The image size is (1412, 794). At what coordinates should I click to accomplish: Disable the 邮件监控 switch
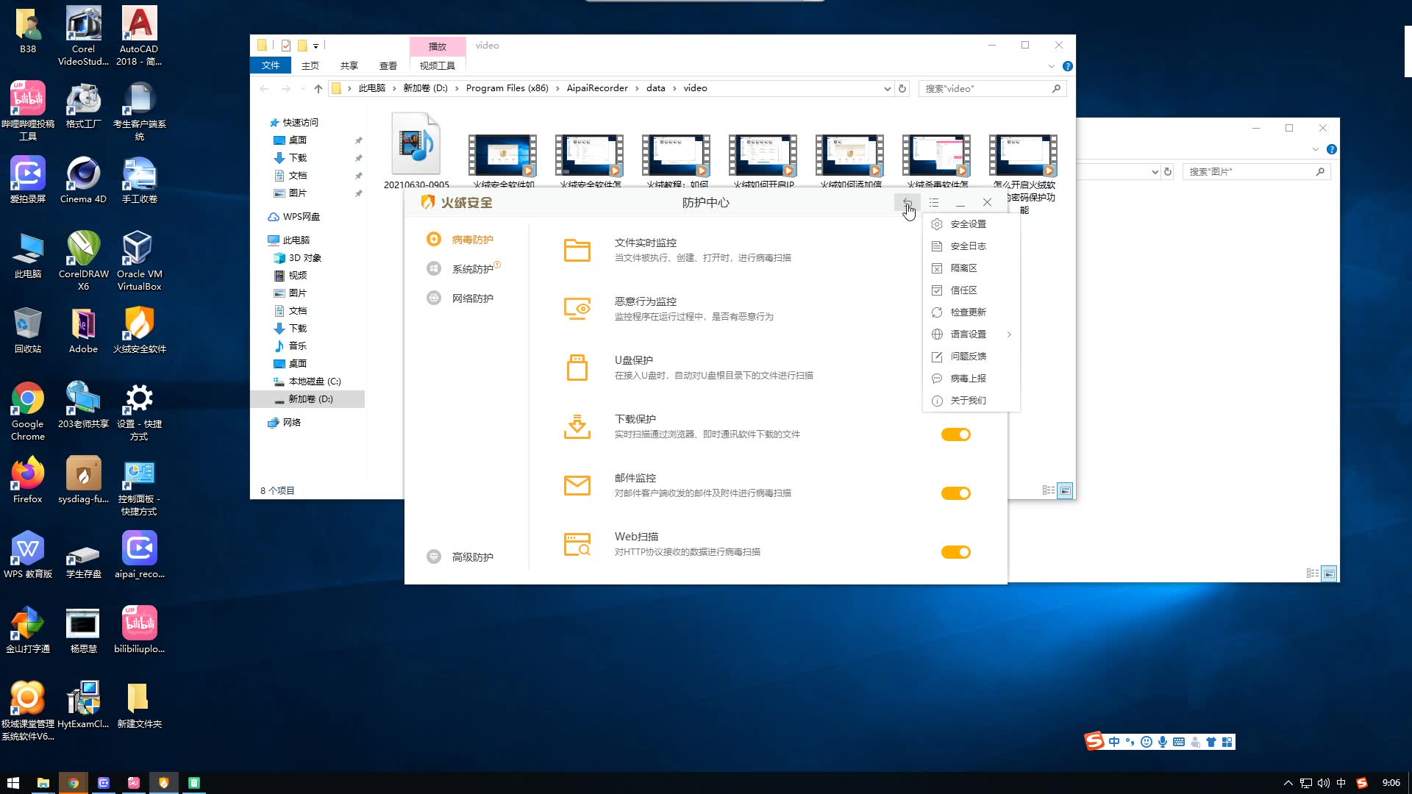[x=955, y=493]
